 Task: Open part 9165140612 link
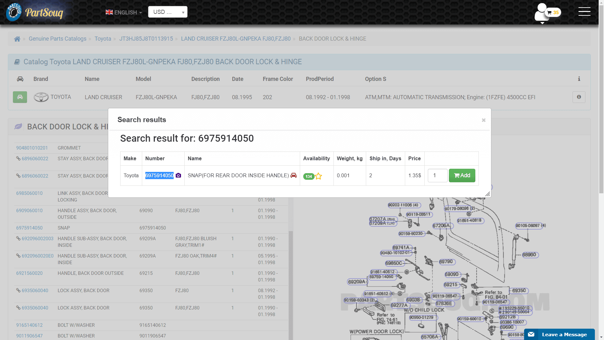(29, 325)
